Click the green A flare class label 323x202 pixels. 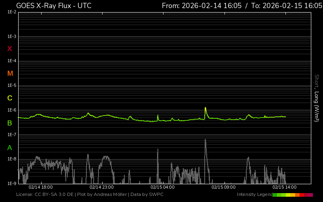(x=10, y=147)
